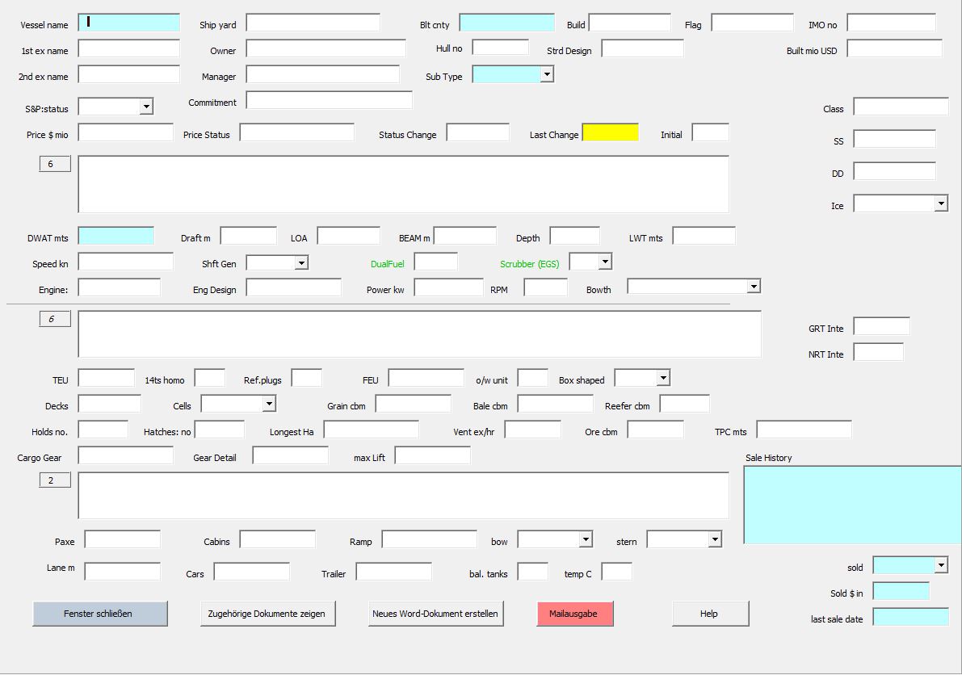Click Neues Word-Dokument erstellen button
The image size is (962, 675).
[x=435, y=614]
